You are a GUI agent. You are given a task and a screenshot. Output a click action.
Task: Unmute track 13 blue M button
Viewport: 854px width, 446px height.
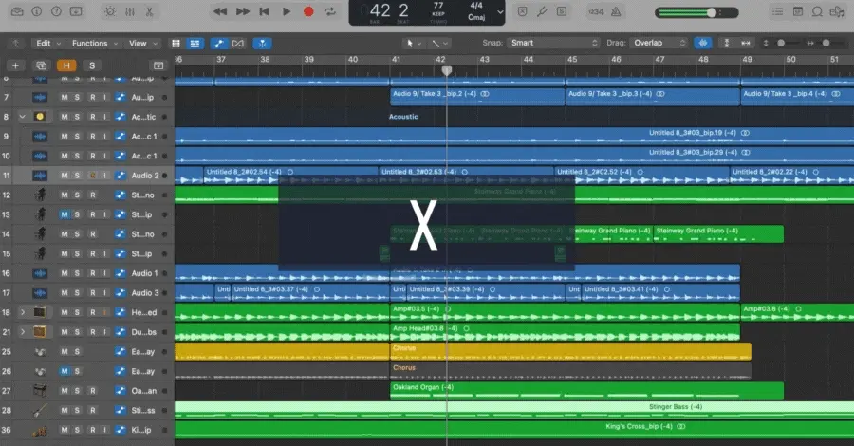65,214
